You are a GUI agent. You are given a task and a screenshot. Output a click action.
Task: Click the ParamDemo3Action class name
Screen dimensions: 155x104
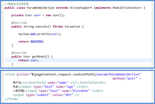41,8
